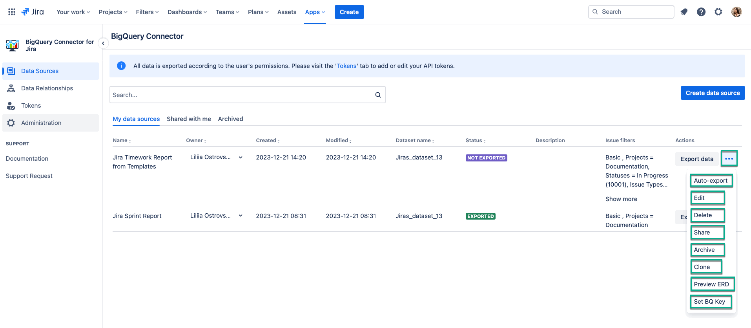Open the three-dot actions menu
Image resolution: width=751 pixels, height=328 pixels.
coord(729,159)
